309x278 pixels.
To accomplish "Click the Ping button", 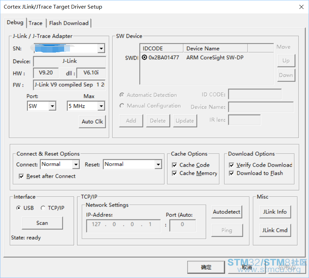I will (227, 230).
